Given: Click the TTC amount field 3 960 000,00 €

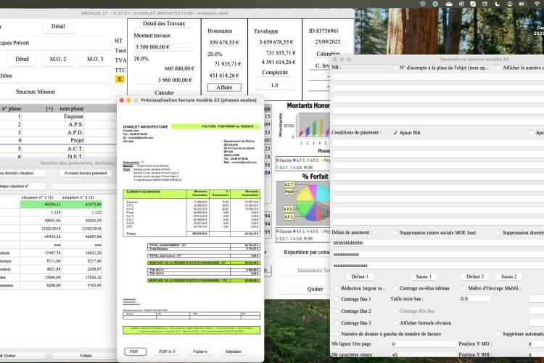Looking at the screenshot, I should [x=164, y=80].
